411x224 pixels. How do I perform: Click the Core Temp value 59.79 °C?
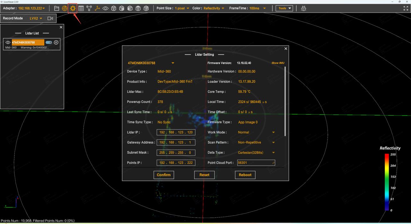click(244, 92)
